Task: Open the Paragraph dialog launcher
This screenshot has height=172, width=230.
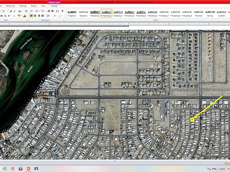Action: [64, 20]
